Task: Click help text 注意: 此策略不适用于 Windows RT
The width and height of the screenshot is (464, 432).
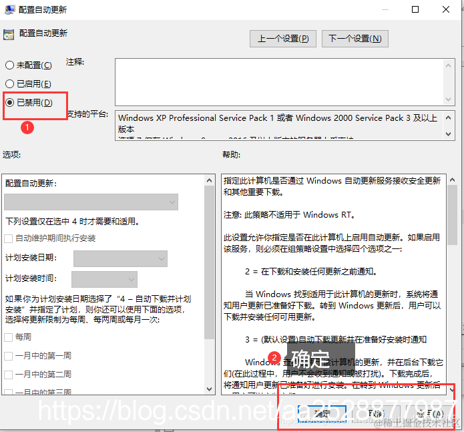Action: pyautogui.click(x=289, y=215)
